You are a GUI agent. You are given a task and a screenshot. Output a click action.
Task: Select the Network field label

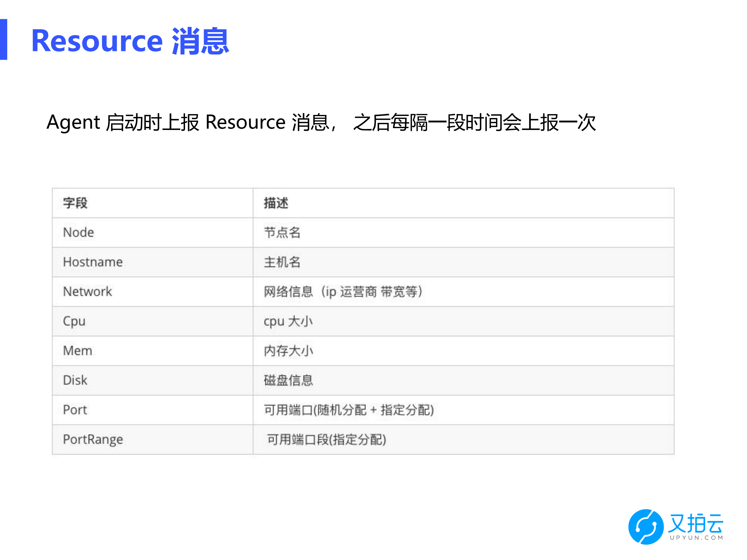point(87,292)
